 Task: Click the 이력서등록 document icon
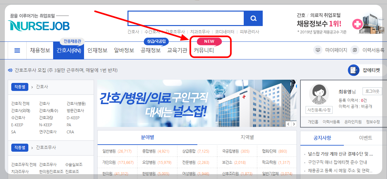(x=355, y=50)
